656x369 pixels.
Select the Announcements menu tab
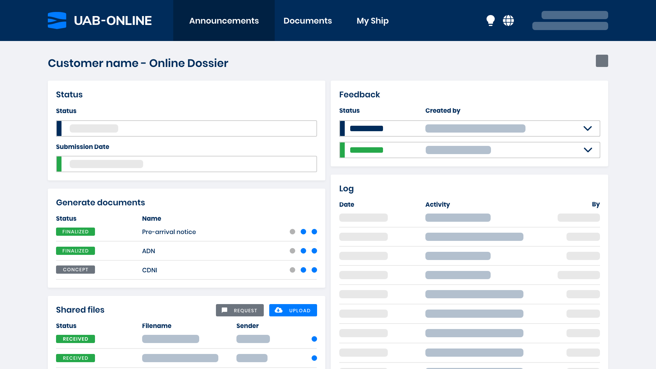[x=224, y=20]
